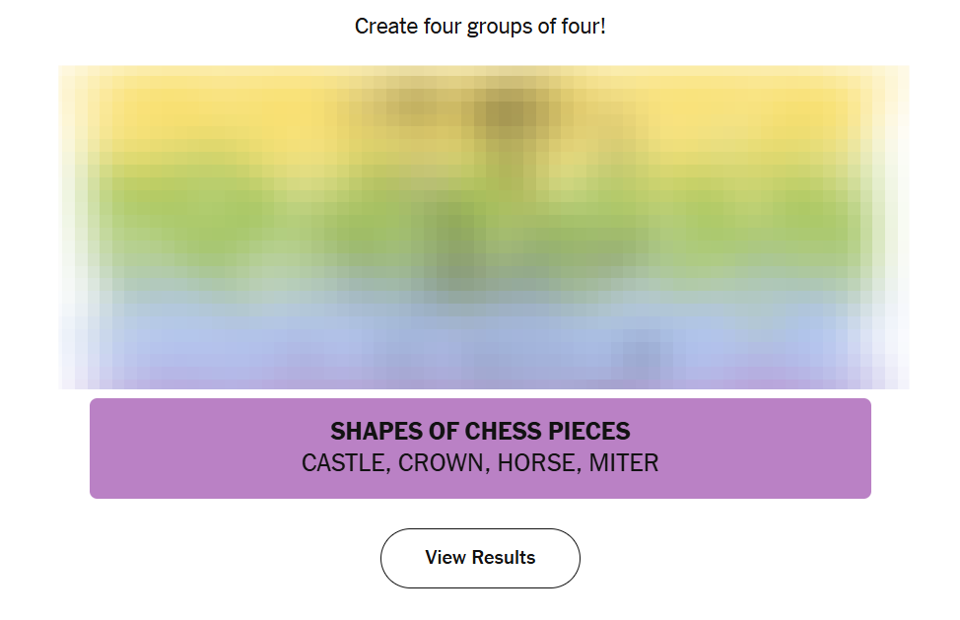This screenshot has width=960, height=620.
Task: Click the word MITER in purple group
Action: click(x=624, y=463)
